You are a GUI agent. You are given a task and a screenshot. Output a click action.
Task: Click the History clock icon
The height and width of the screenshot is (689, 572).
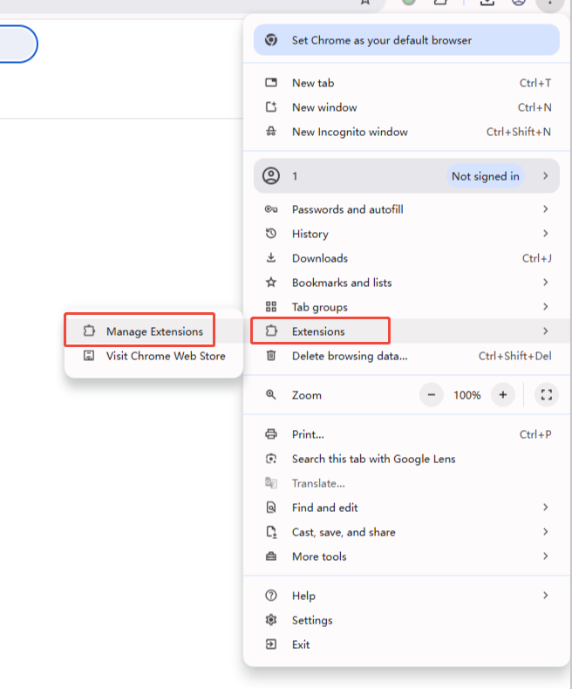271,234
